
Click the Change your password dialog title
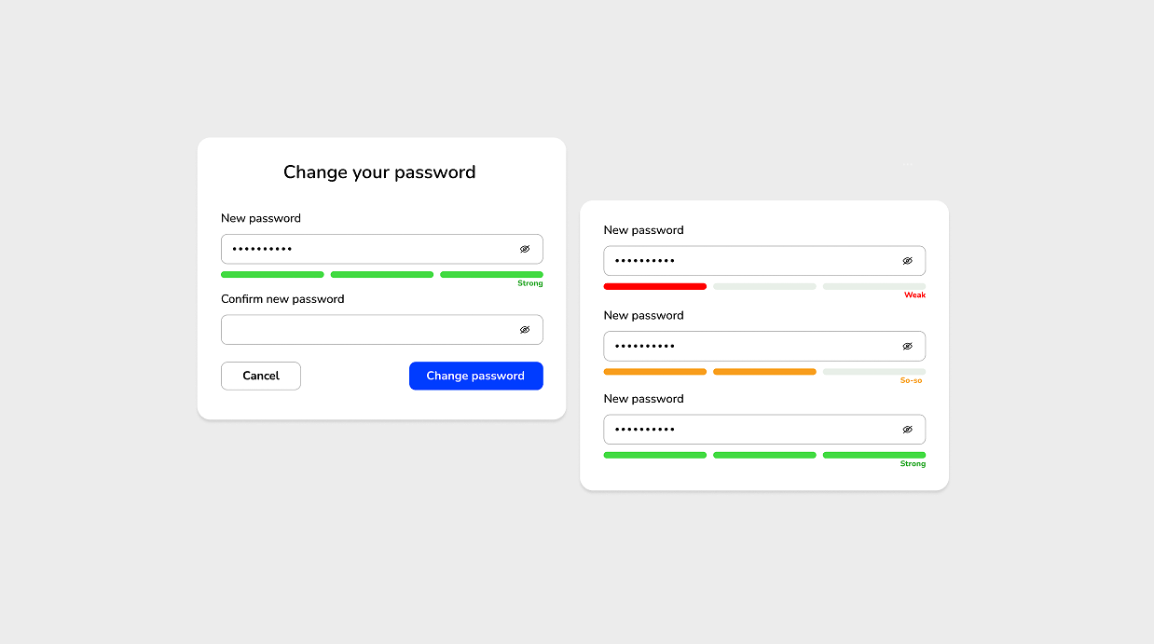pyautogui.click(x=379, y=172)
